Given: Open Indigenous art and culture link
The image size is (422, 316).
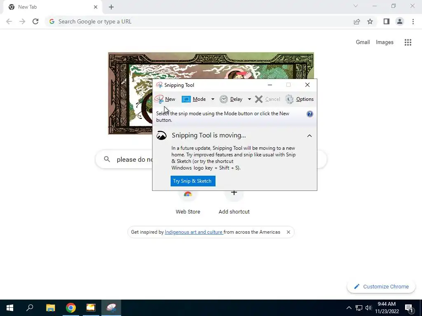Looking at the screenshot, I should click(194, 232).
